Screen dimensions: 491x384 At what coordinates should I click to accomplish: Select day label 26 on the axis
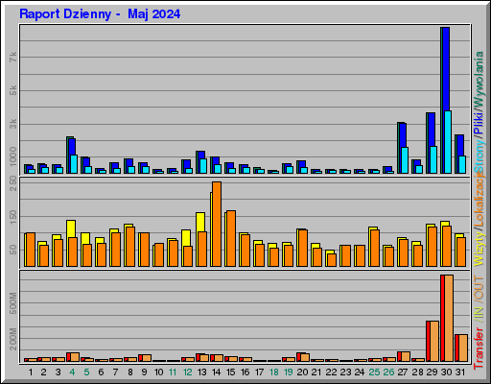tap(388, 372)
